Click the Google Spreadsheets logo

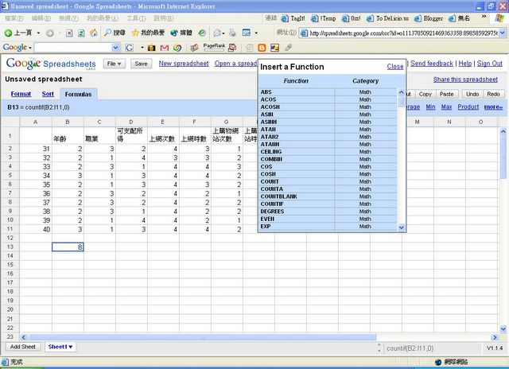(51, 64)
